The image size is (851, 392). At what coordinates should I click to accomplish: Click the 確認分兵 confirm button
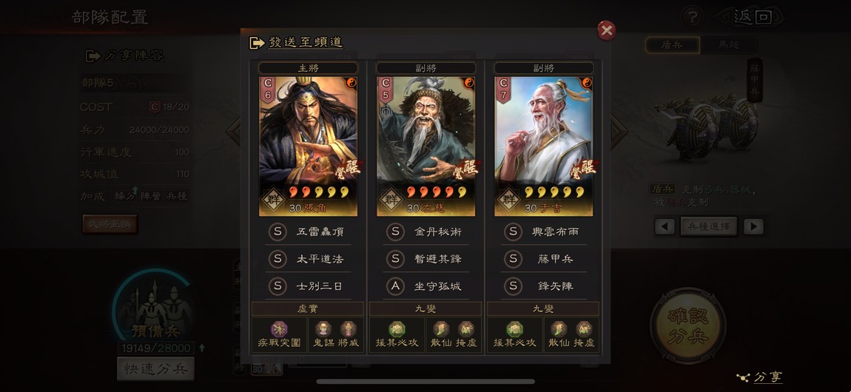coord(688,325)
